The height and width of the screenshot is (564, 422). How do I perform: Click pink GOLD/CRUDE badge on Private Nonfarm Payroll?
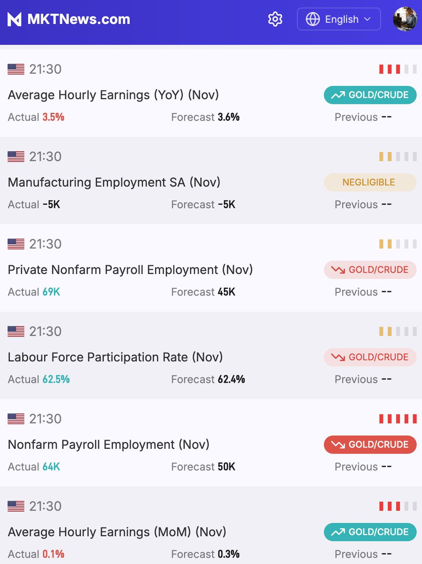[x=370, y=270]
